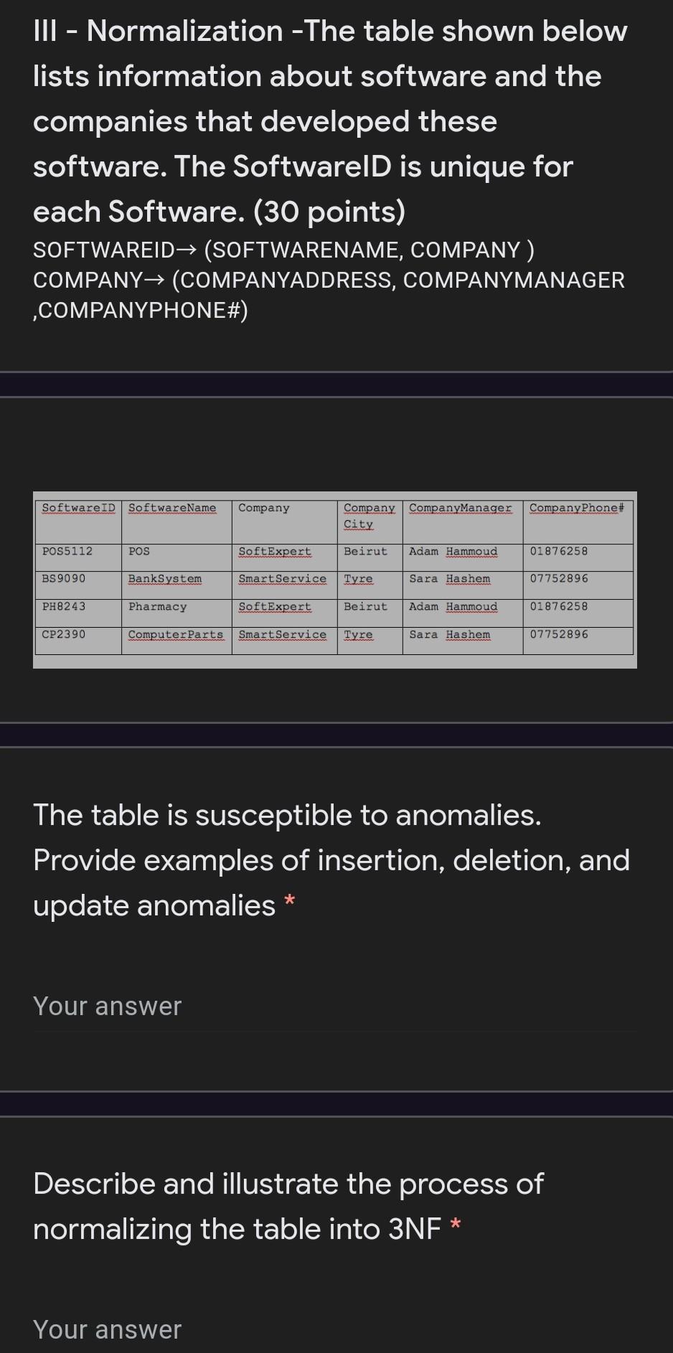Select the ComputerParts cell
Viewport: 673px width, 1353px height.
click(x=176, y=635)
